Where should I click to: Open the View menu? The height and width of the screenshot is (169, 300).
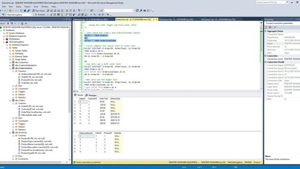[10, 7]
